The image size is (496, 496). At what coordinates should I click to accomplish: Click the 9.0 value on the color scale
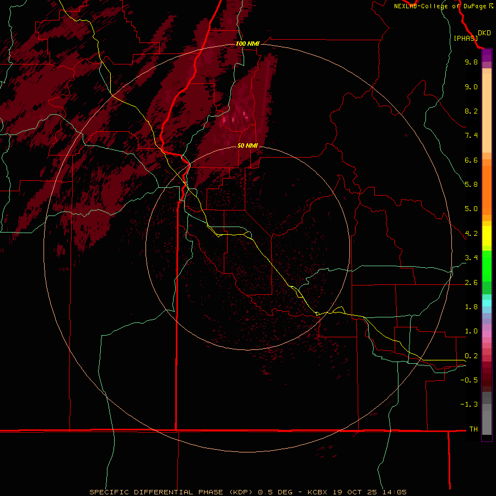point(471,87)
